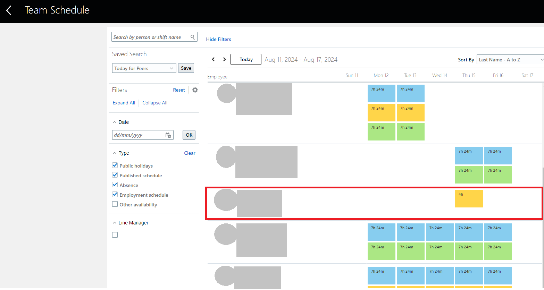
Task: Select the yellow 4h shift block
Action: coord(469,198)
